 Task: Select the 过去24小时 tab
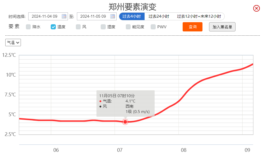click(159, 16)
